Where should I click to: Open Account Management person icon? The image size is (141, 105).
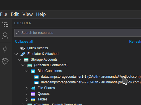[x=5, y=36]
